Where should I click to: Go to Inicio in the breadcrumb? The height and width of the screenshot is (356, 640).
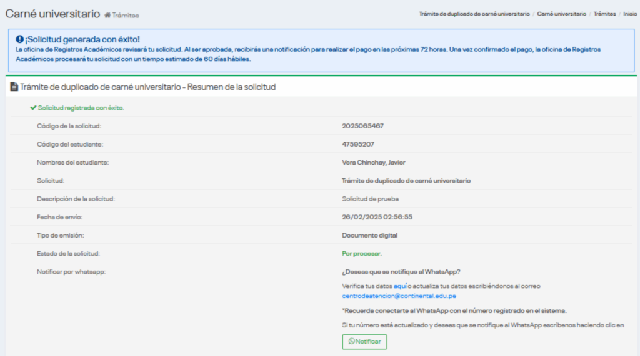[630, 14]
